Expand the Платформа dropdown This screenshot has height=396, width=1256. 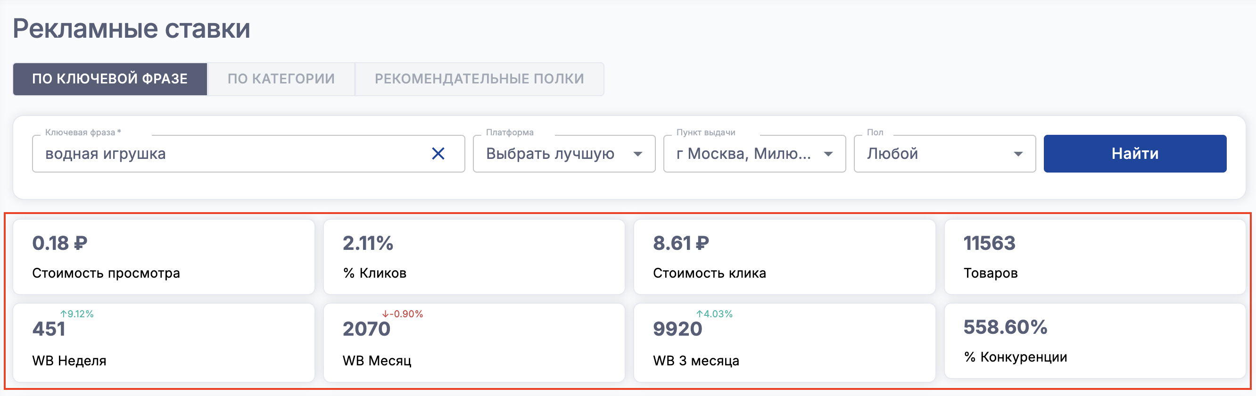pos(563,154)
